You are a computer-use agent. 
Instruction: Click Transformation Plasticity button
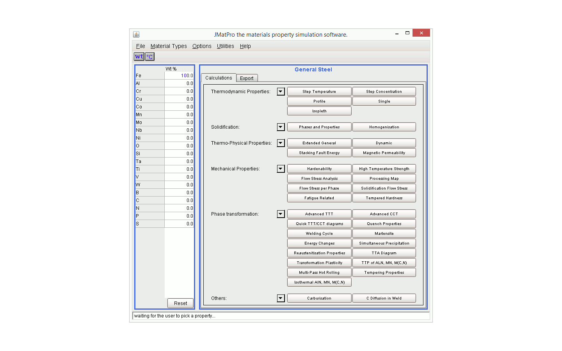(319, 263)
